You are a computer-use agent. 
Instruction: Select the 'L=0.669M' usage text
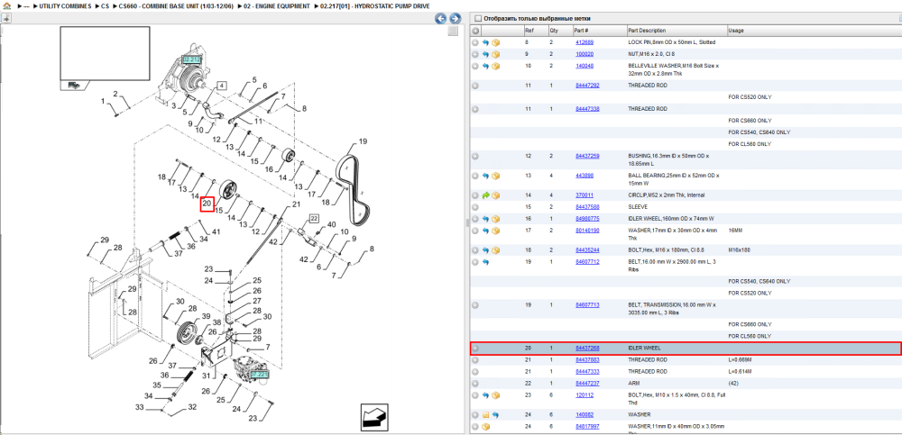click(740, 359)
